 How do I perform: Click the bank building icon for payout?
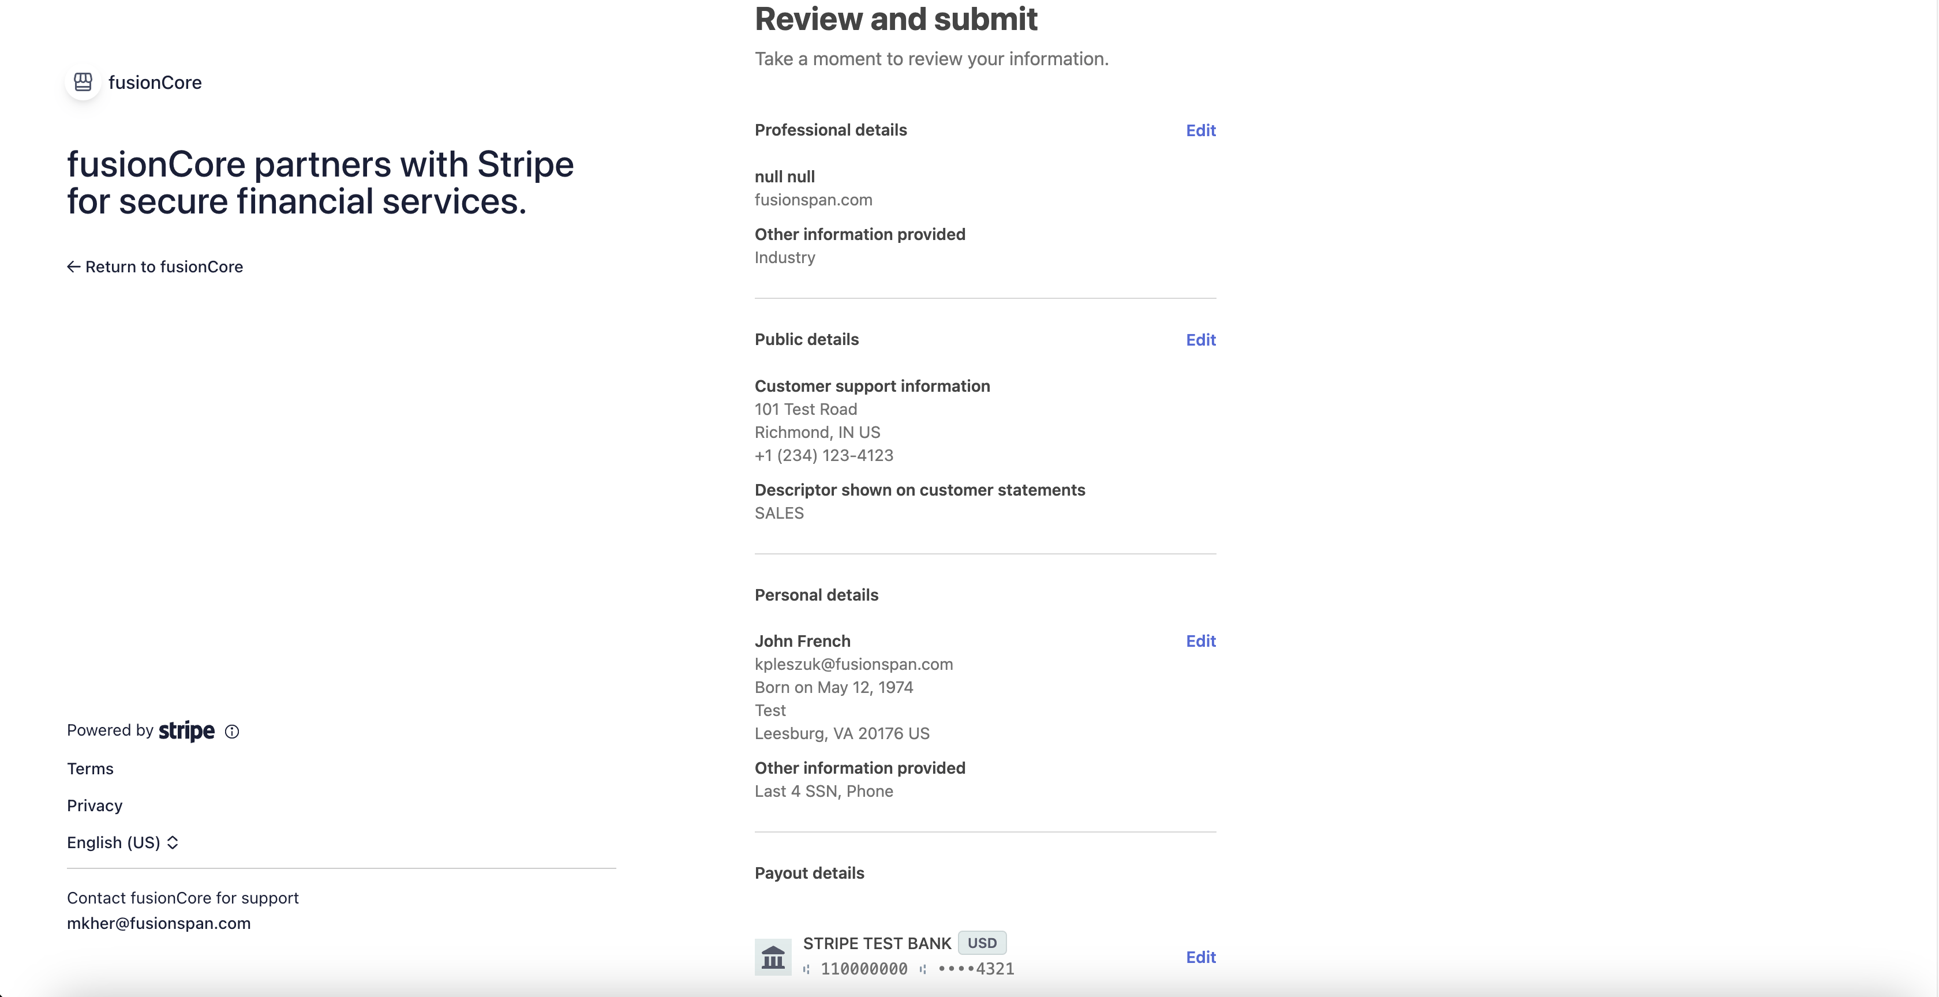point(773,957)
